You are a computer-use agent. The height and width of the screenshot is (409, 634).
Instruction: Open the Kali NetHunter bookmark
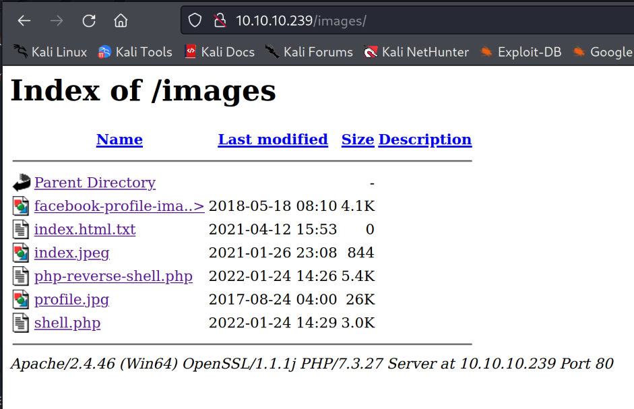[x=416, y=52]
